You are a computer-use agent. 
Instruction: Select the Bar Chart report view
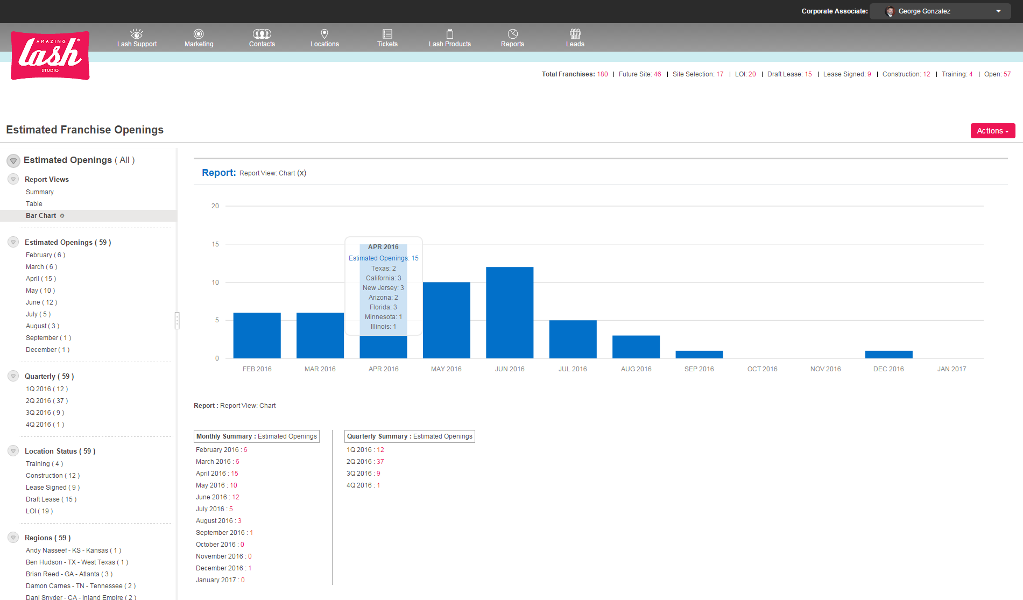41,216
